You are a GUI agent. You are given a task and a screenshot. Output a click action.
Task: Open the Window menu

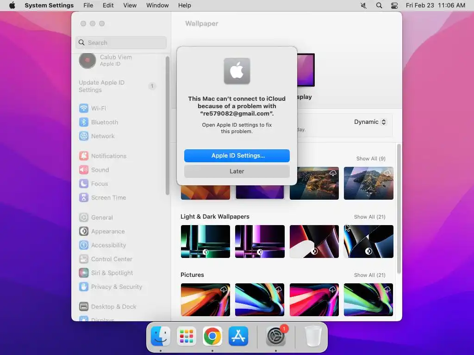(157, 6)
